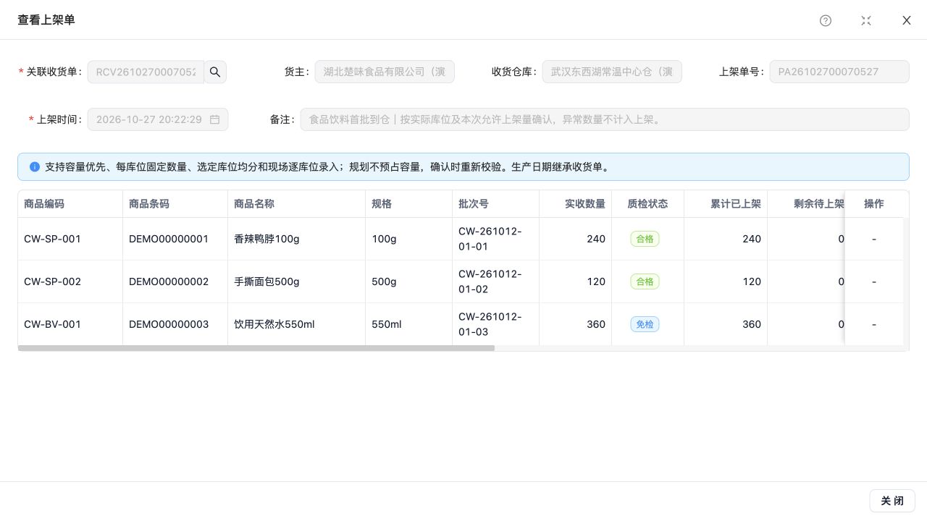
Task: Click the 合格 tag in CW-SP-001 row
Action: pyautogui.click(x=645, y=239)
